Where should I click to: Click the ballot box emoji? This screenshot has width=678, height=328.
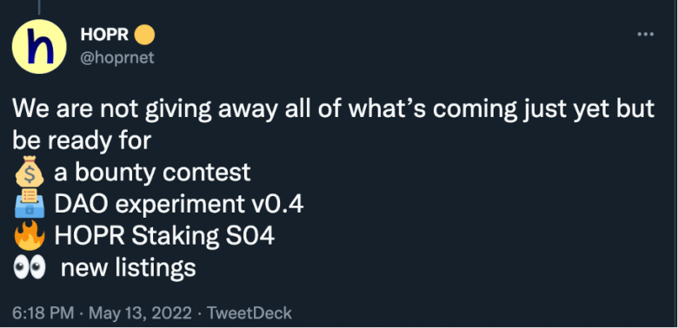tap(29, 204)
